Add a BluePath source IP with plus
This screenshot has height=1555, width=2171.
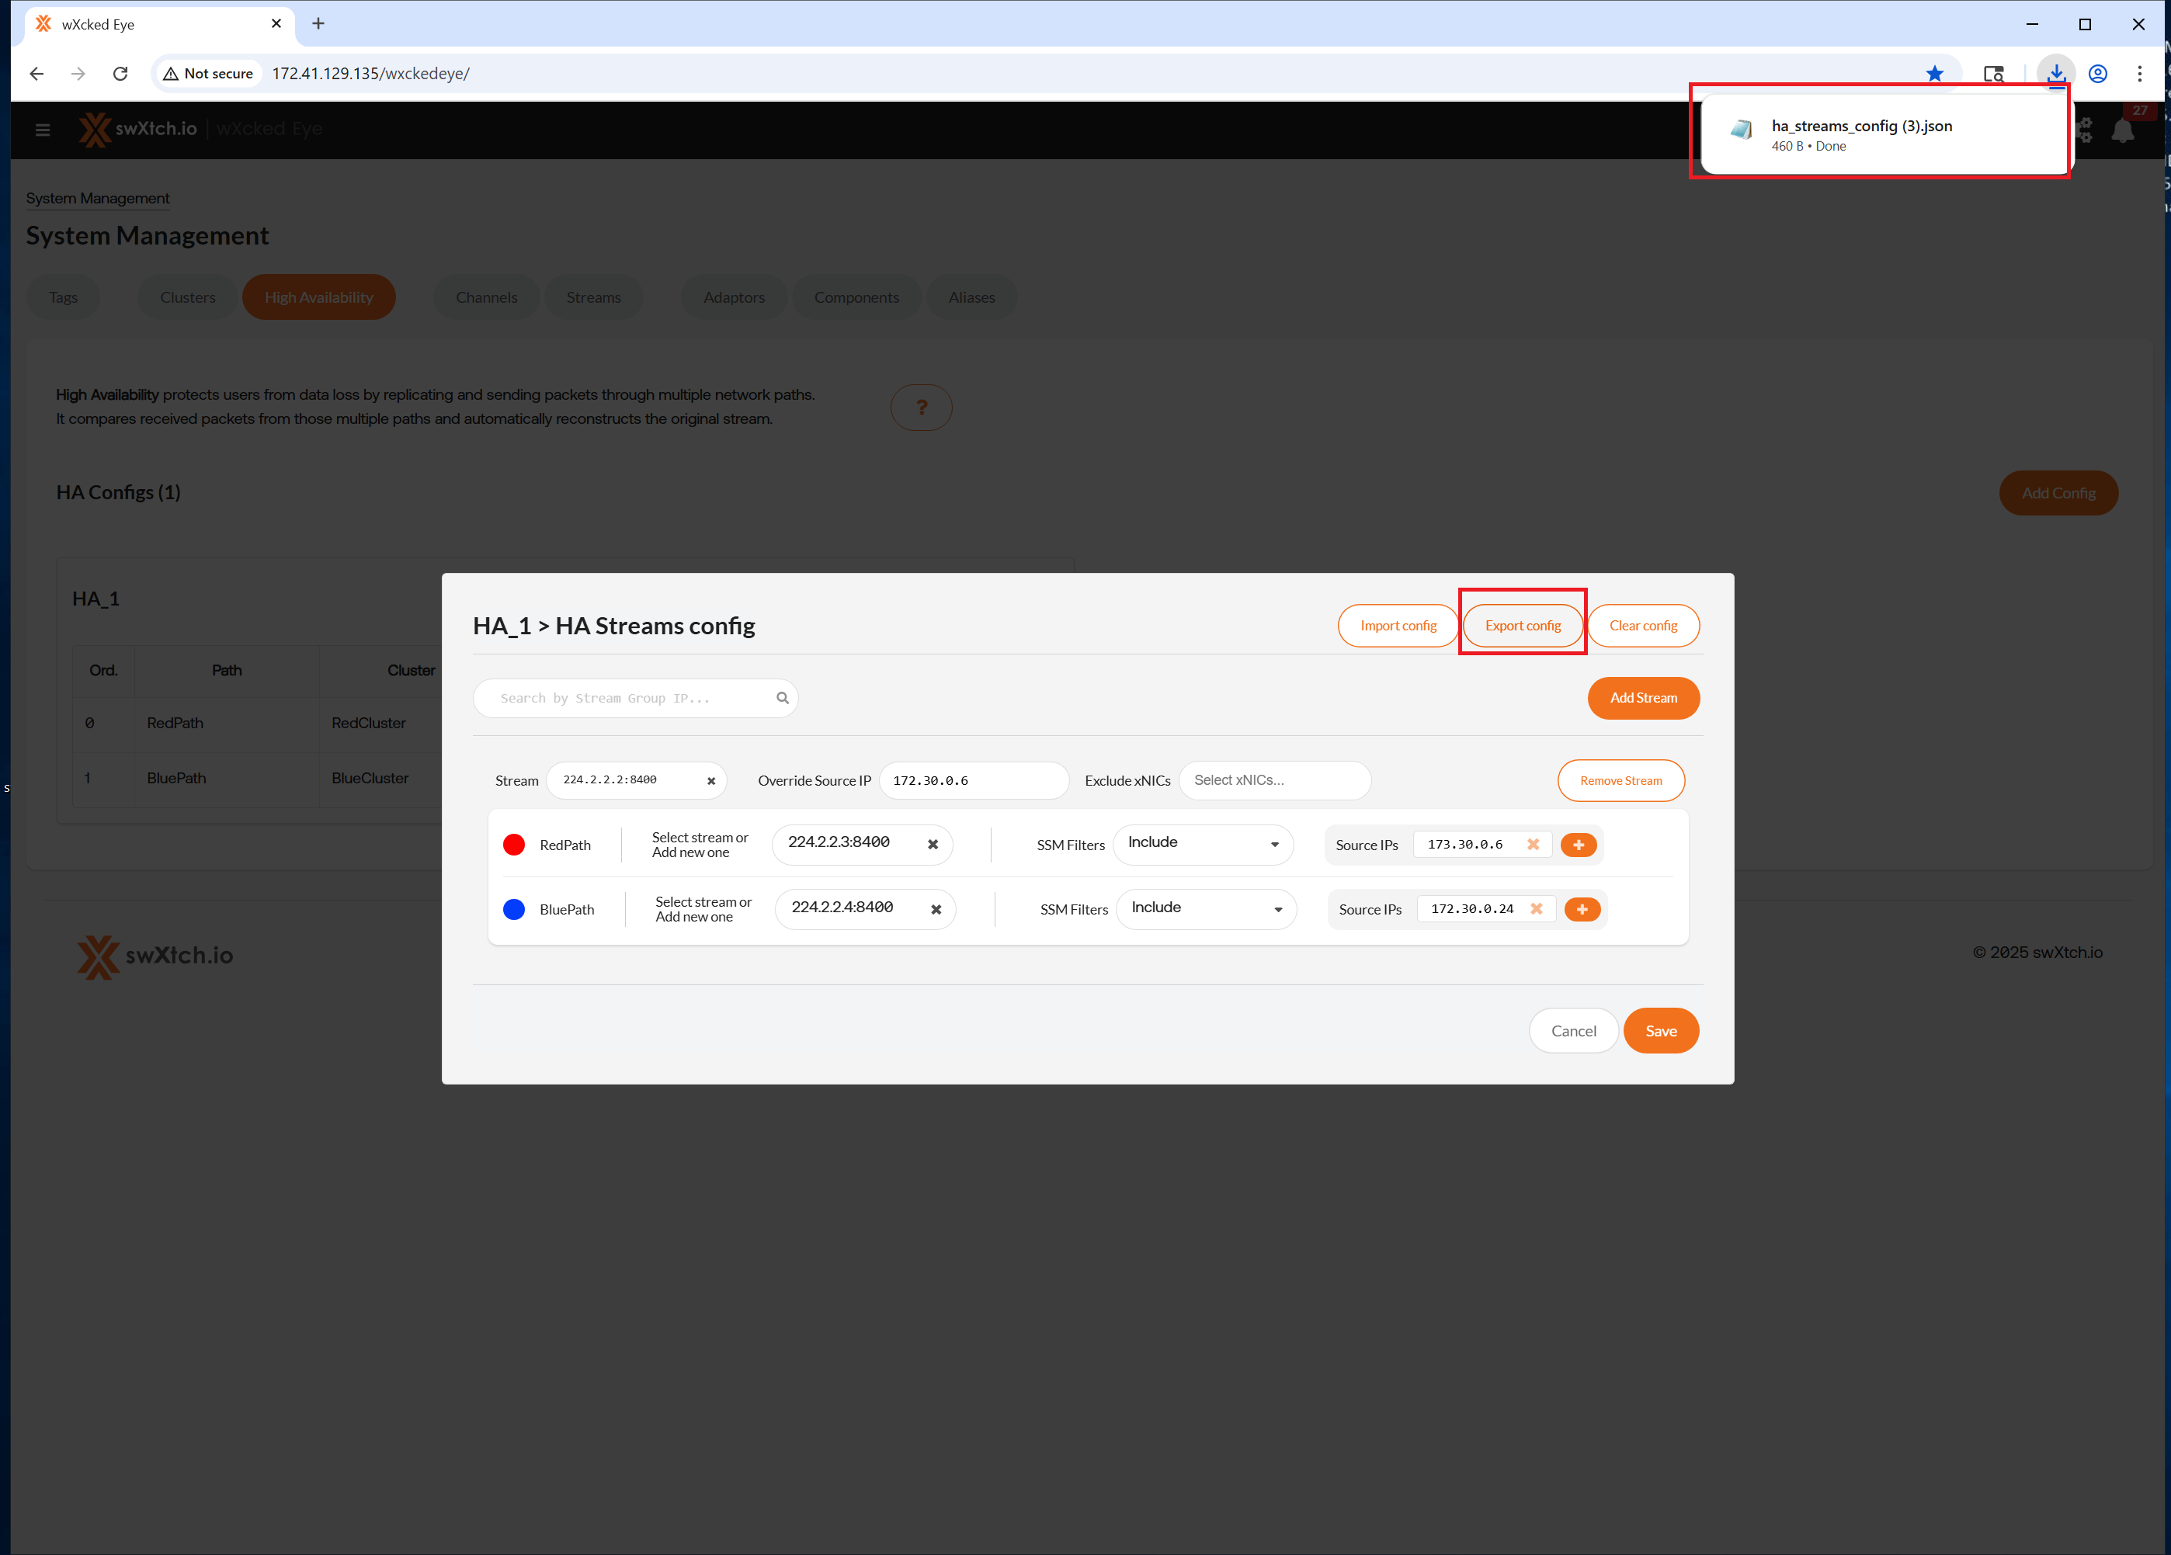pyautogui.click(x=1582, y=909)
